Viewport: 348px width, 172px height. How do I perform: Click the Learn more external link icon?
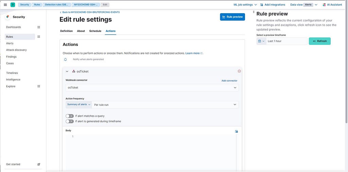click(201, 53)
